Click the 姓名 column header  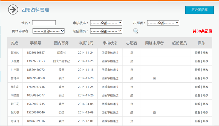[15, 43]
